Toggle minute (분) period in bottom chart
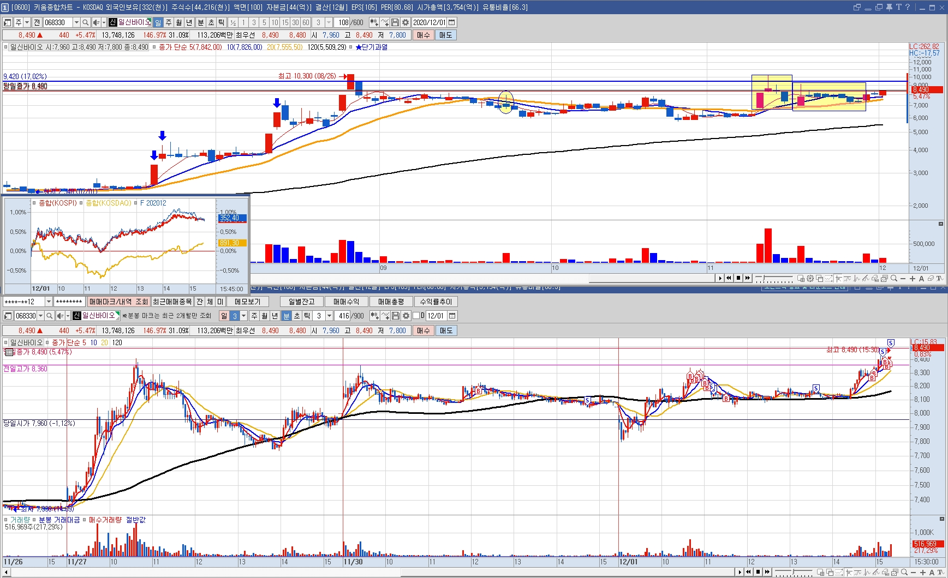 click(286, 316)
